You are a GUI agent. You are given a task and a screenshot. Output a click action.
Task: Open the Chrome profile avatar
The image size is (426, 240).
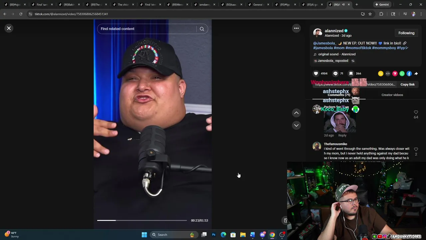tap(413, 14)
